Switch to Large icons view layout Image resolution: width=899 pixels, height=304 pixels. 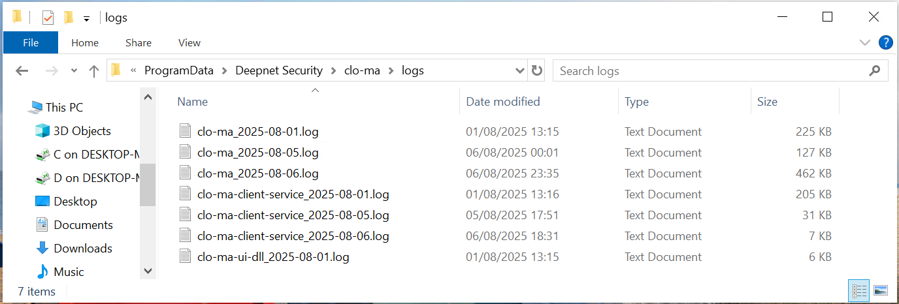pyautogui.click(x=880, y=290)
